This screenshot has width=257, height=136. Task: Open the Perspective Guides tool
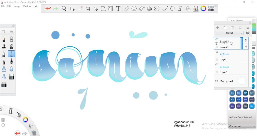coord(149,8)
